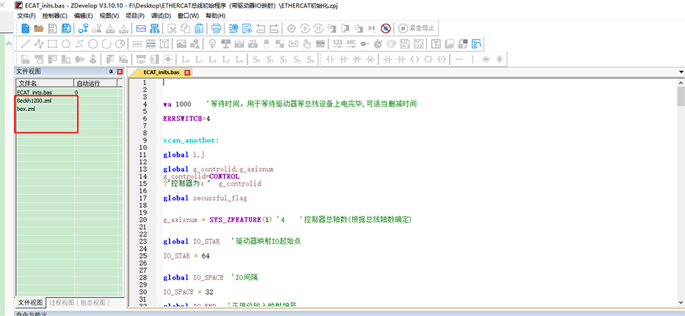Click the auto-run value 0 for ECAT_inits.bas

click(x=76, y=93)
